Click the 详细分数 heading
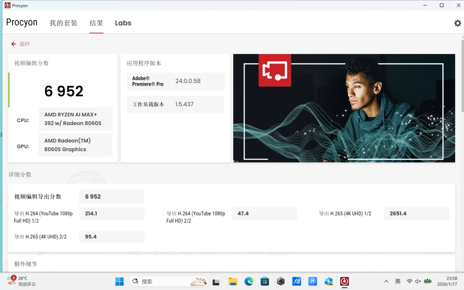Viewport: 464px width, 290px height. coord(20,175)
